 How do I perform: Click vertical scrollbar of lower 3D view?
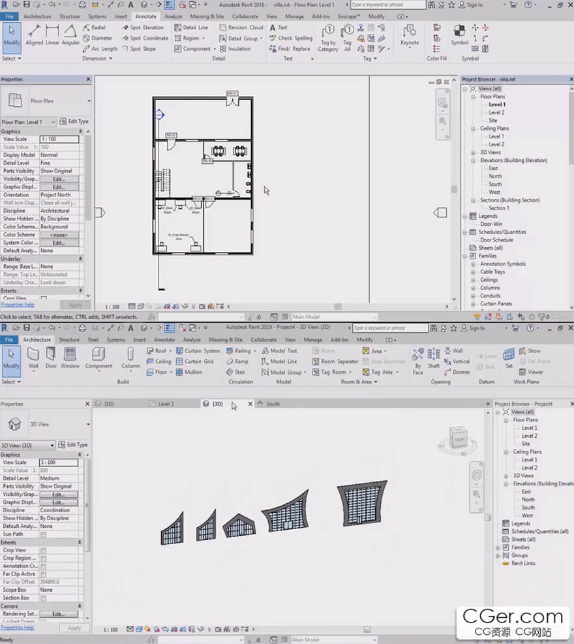488,517
